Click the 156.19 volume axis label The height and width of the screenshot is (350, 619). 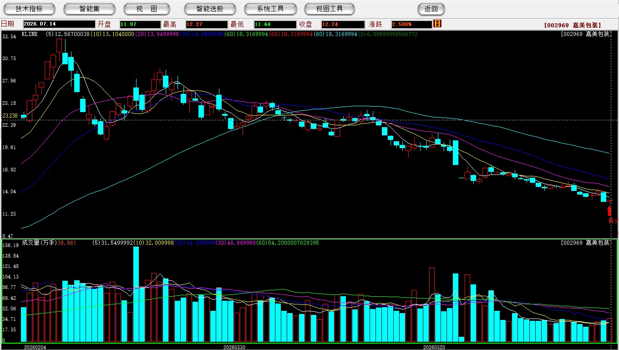coord(10,245)
